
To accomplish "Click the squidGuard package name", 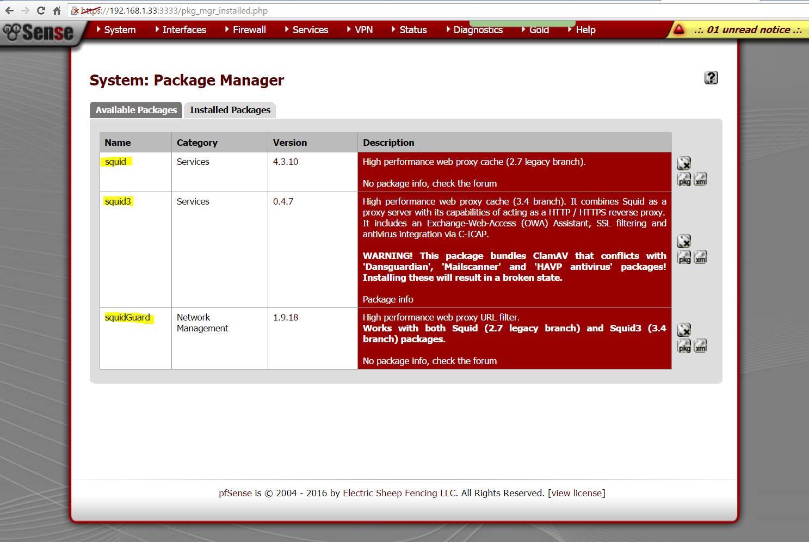I will 127,317.
